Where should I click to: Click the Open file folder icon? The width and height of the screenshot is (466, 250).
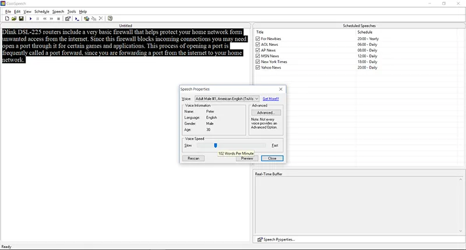click(x=13, y=19)
